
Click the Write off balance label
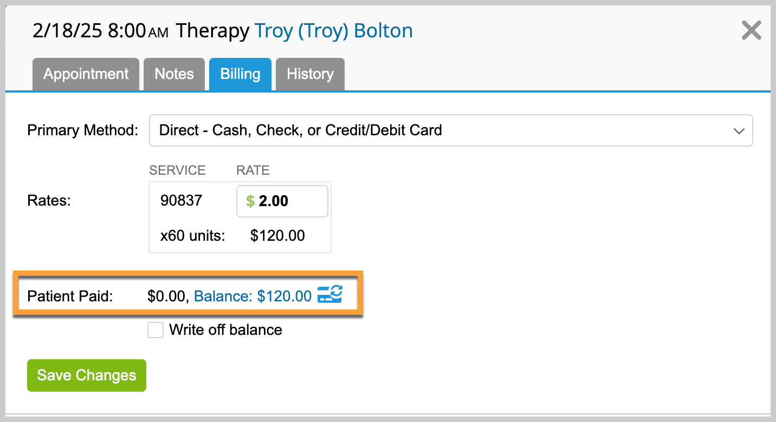[225, 330]
